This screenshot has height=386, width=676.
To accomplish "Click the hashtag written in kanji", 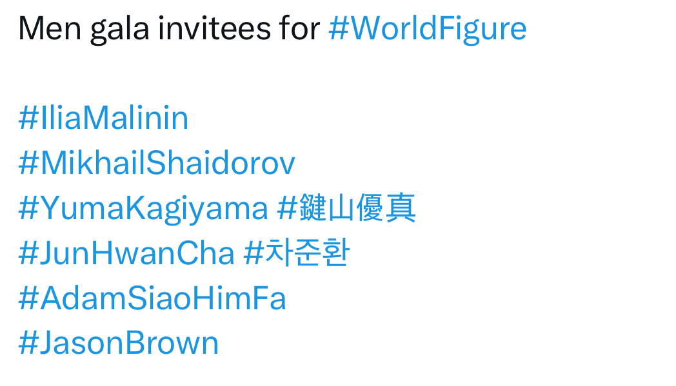I will (346, 209).
